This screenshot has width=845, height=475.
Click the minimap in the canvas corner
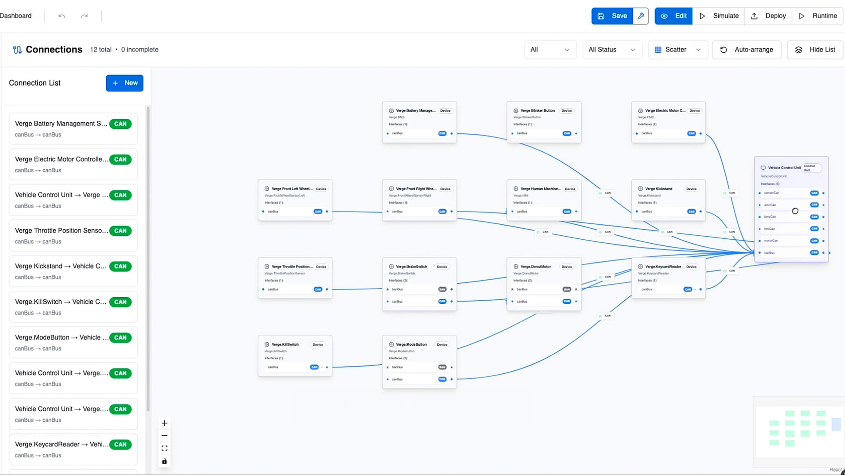[799, 432]
